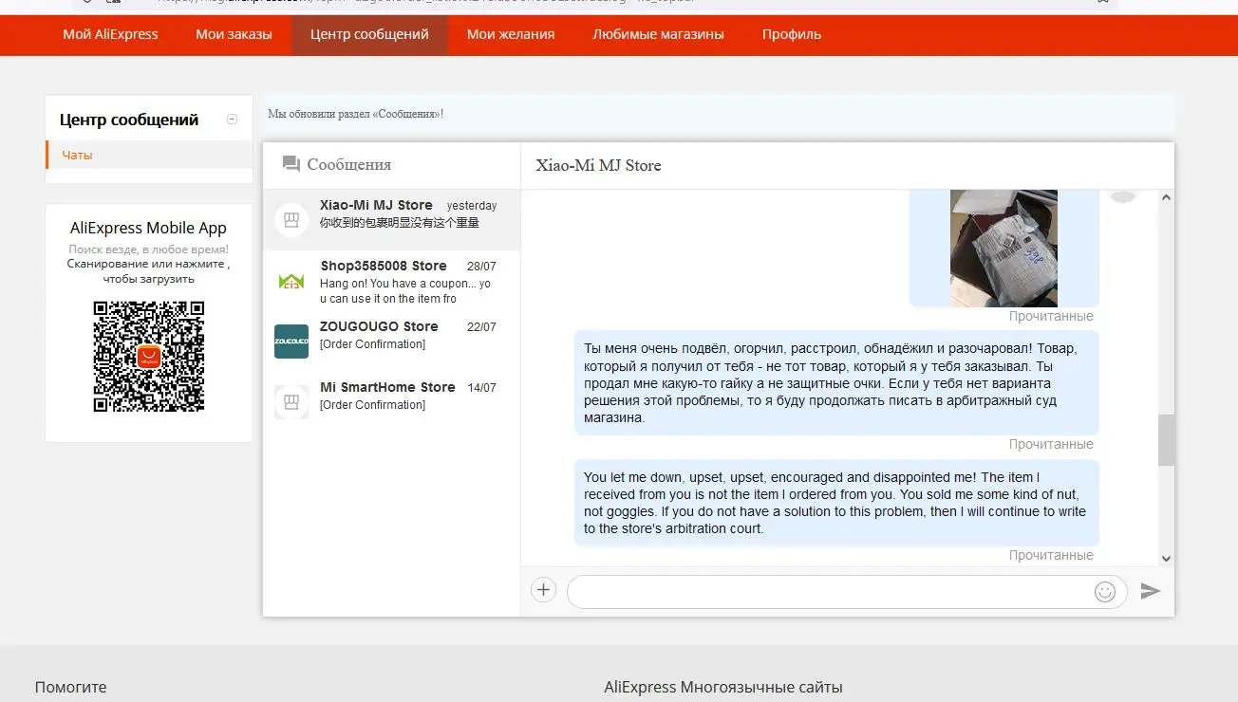The height and width of the screenshot is (702, 1238).
Task: Click the 14/07 date on Mi SmartHome chat
Action: click(481, 388)
